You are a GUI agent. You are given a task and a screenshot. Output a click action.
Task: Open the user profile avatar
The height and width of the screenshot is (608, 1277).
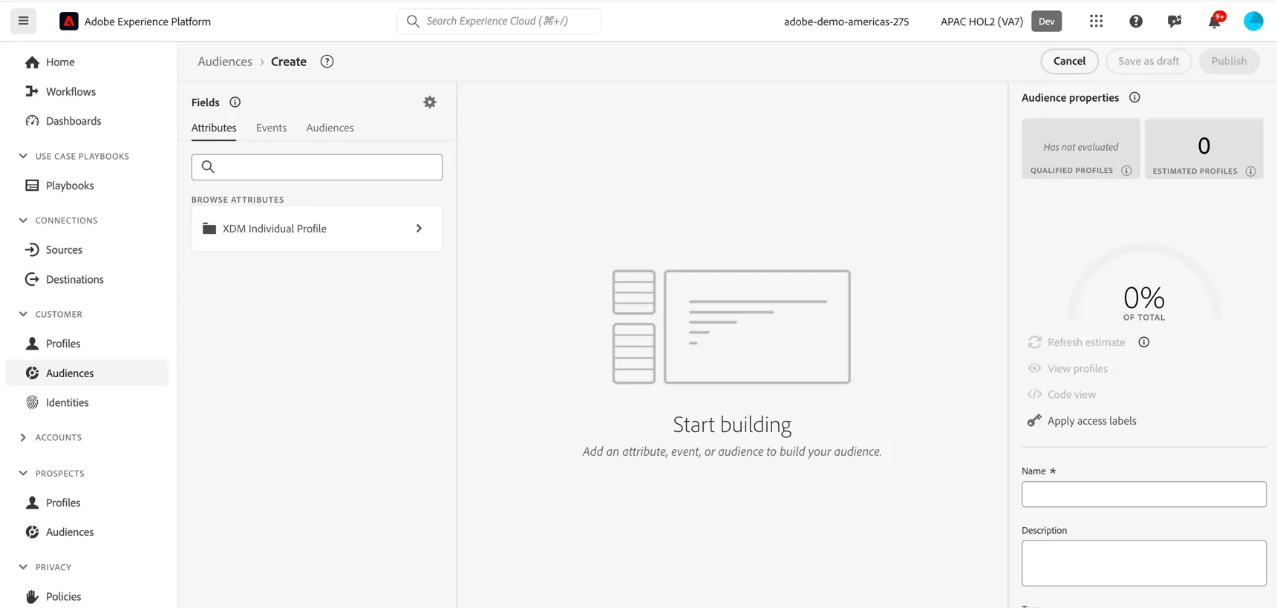[x=1253, y=22]
